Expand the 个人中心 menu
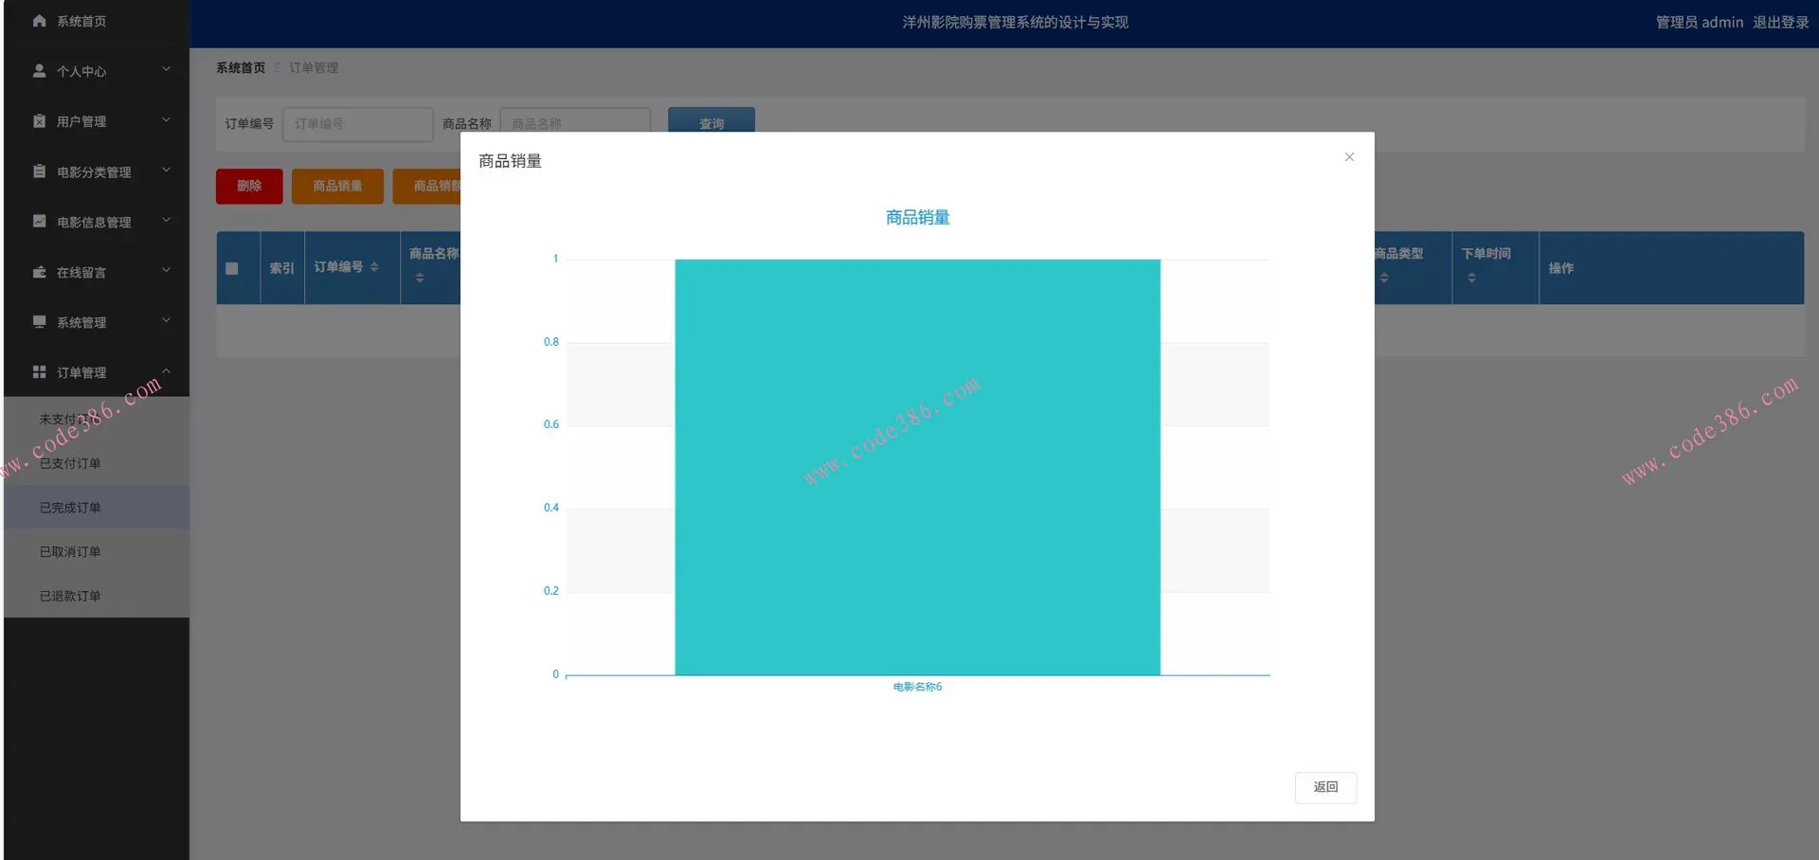This screenshot has width=1819, height=860. (x=166, y=69)
